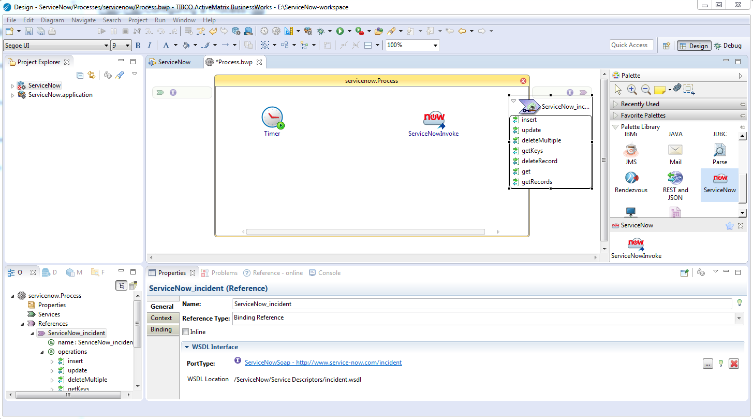
Task: Click the ServiceNow palette entry in Palette Library
Action: (x=720, y=184)
